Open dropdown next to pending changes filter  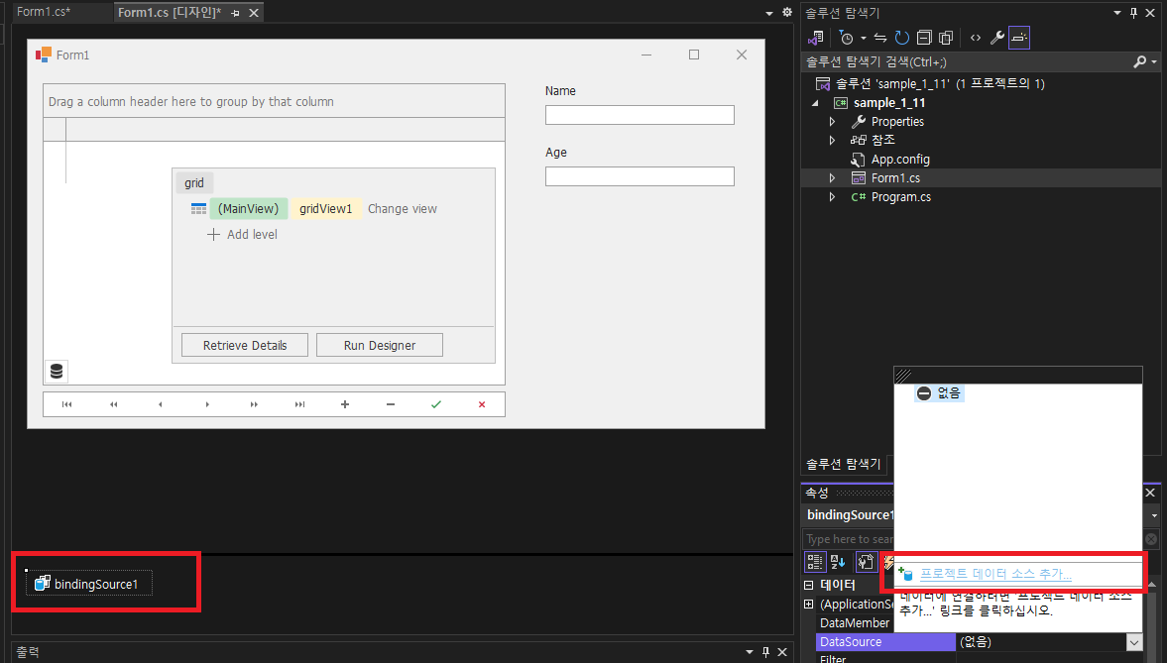864,38
